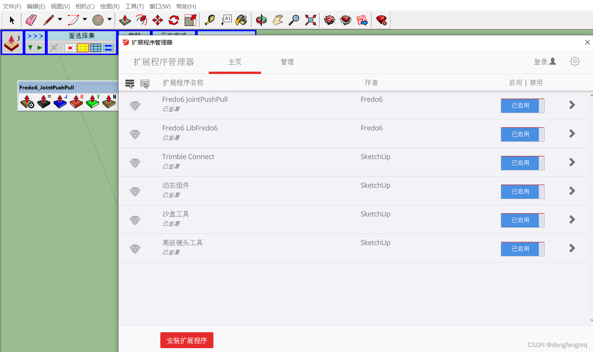Click the red dotted selection mode icon
This screenshot has height=352, width=593.
pos(70,48)
